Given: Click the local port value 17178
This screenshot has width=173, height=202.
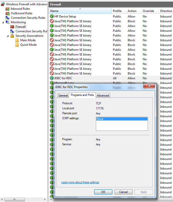Looking at the screenshot, I should pyautogui.click(x=100, y=108).
